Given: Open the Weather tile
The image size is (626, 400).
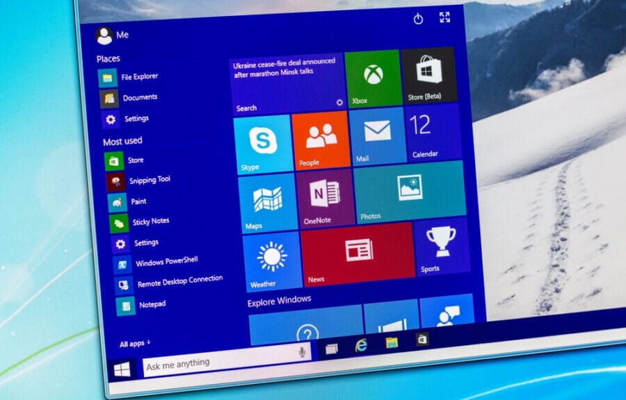Looking at the screenshot, I should click(273, 262).
